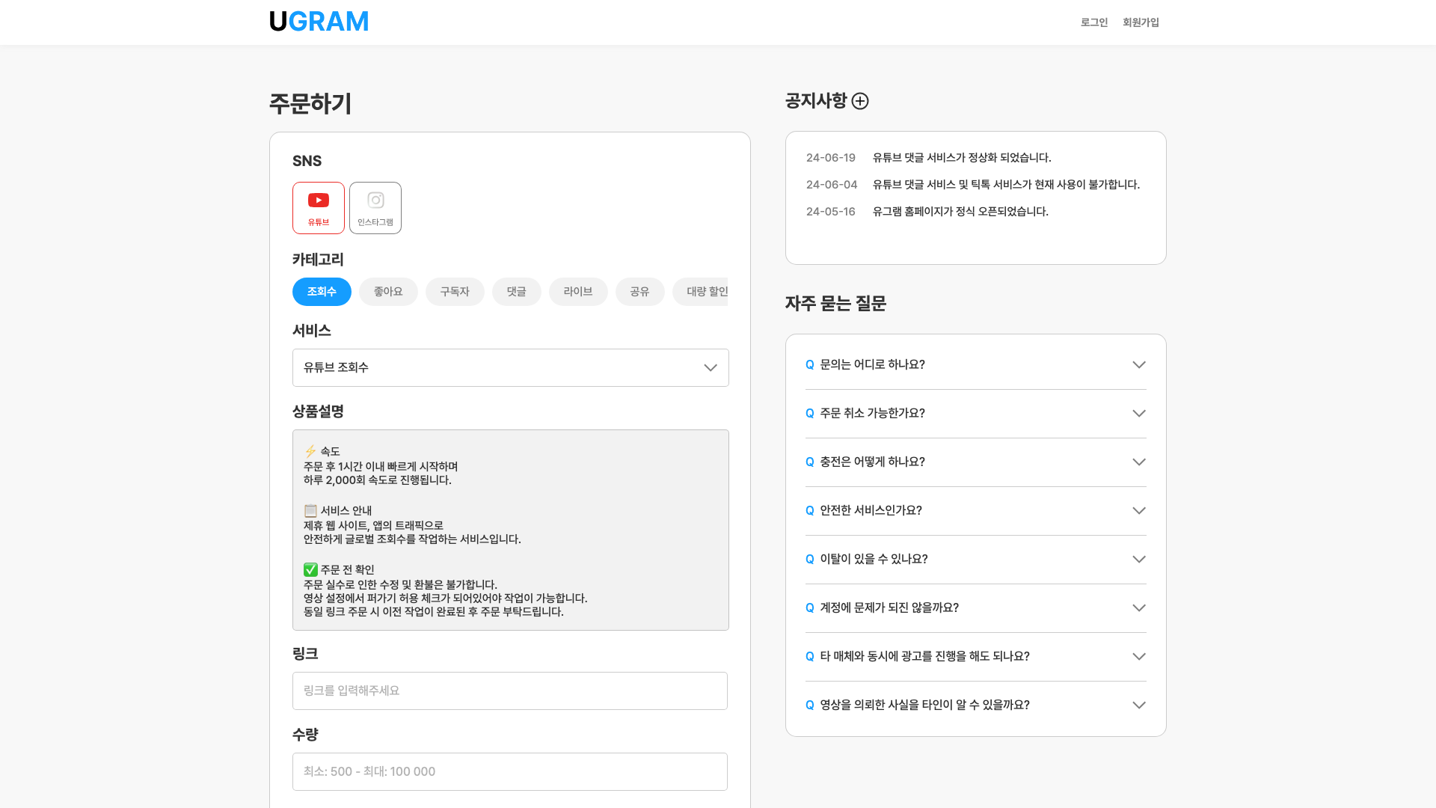The height and width of the screenshot is (808, 1436).
Task: Select the 구독자 category chip
Action: tap(455, 292)
